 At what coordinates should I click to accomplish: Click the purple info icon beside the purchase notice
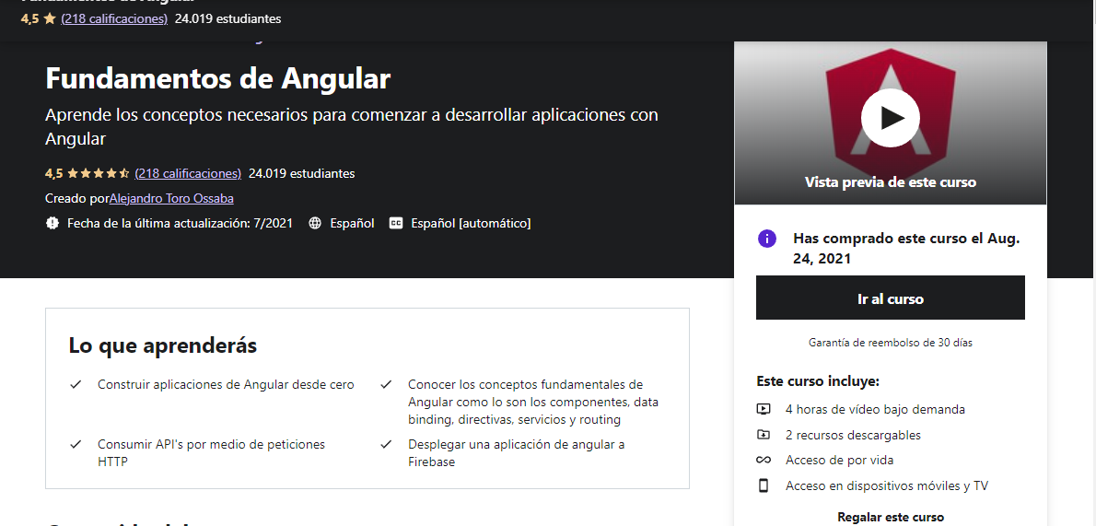[x=767, y=239]
